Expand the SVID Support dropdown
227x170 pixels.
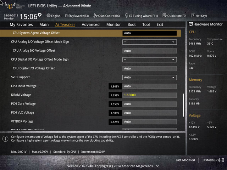(150, 77)
